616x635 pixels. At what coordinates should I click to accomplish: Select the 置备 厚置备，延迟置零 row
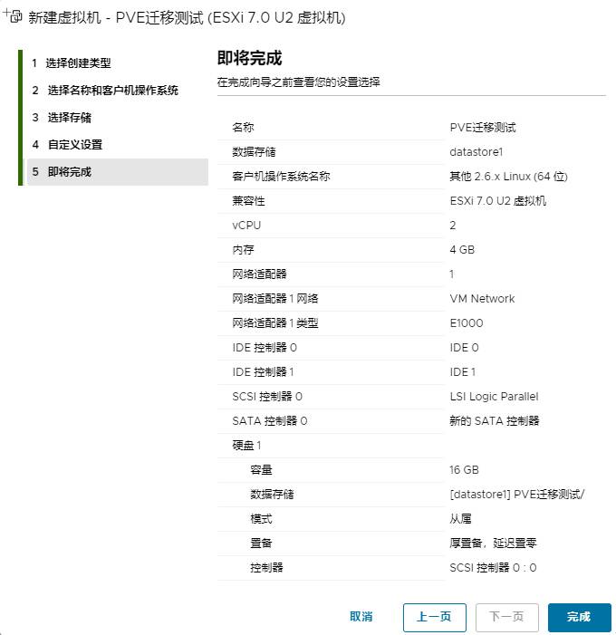[411, 544]
